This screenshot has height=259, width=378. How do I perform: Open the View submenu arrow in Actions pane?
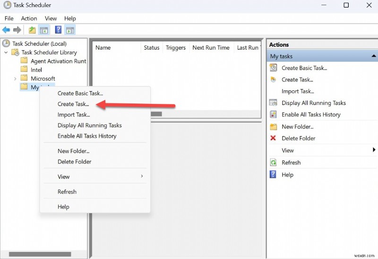pyautogui.click(x=374, y=150)
